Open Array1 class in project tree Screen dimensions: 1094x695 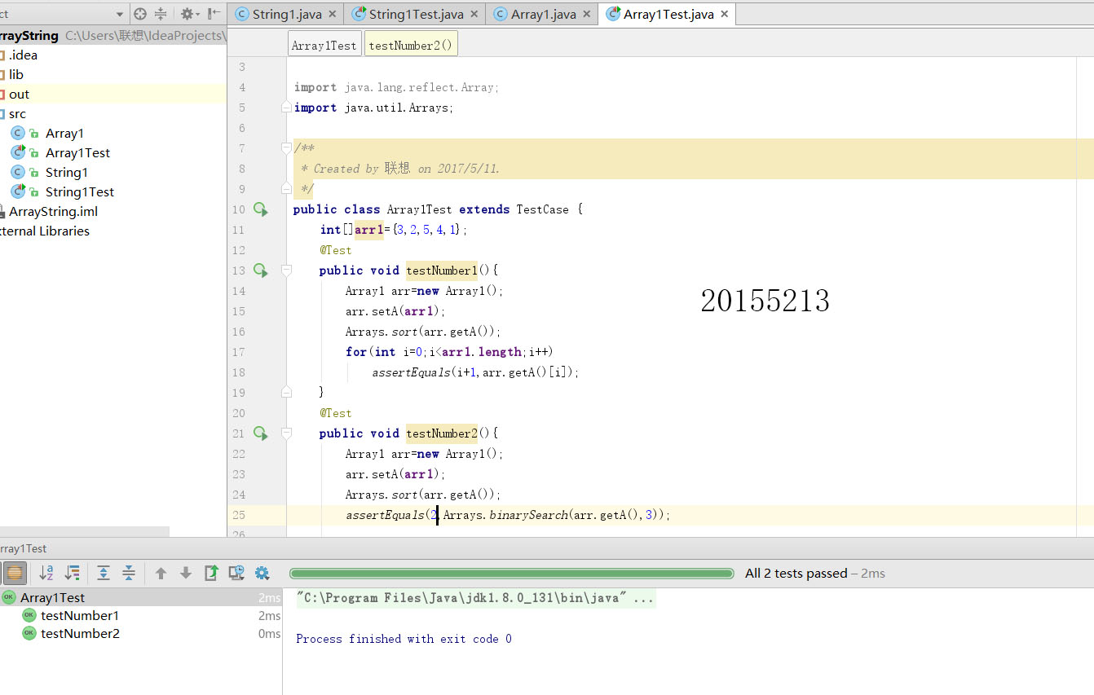(x=64, y=134)
